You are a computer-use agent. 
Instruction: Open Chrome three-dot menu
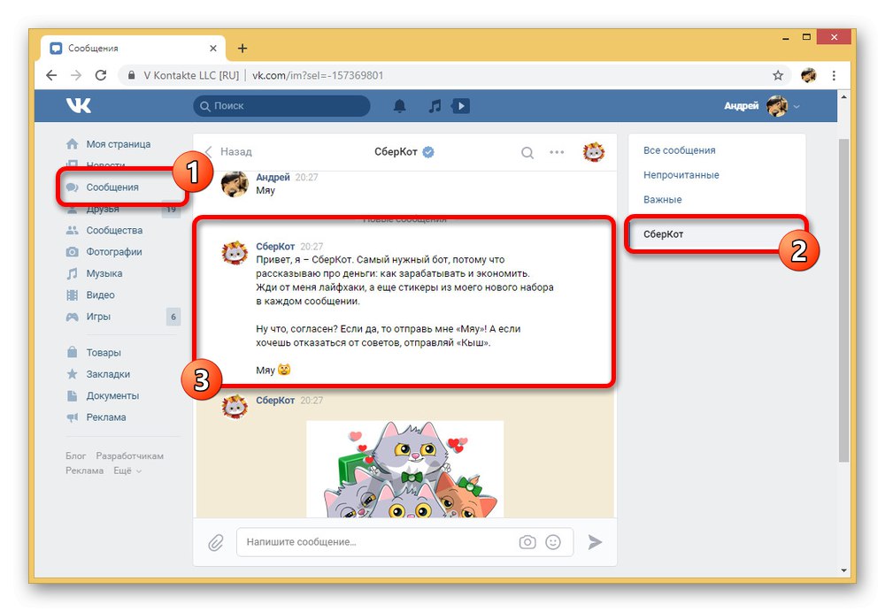point(834,75)
